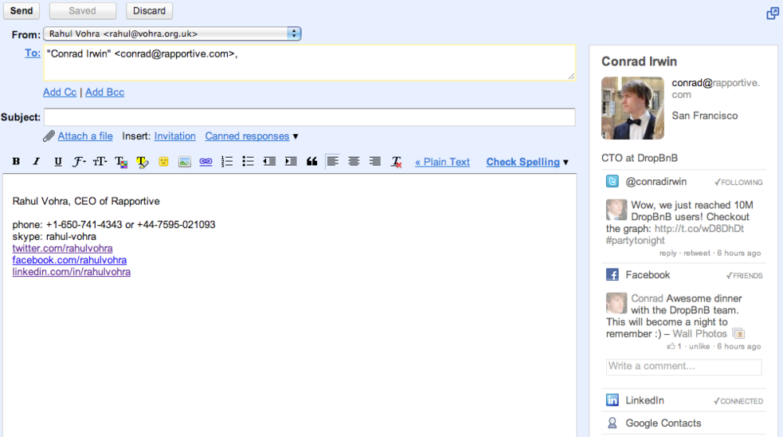Apply blockquote formatting
The image size is (783, 437).
point(311,162)
